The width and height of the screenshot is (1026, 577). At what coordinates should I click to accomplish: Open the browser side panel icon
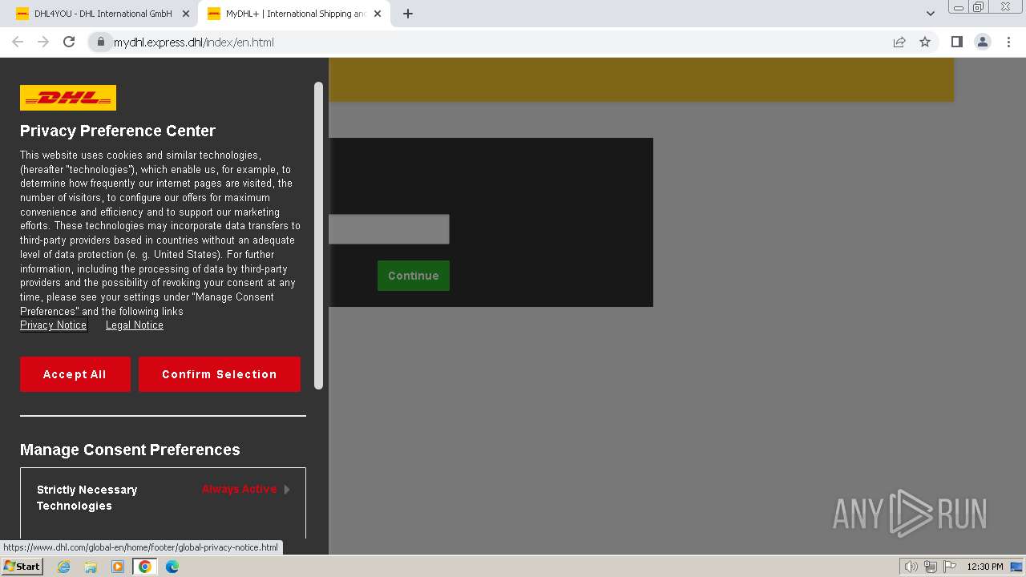[x=956, y=42]
